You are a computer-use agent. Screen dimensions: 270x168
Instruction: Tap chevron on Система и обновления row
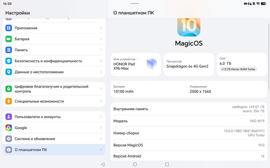click(101, 139)
